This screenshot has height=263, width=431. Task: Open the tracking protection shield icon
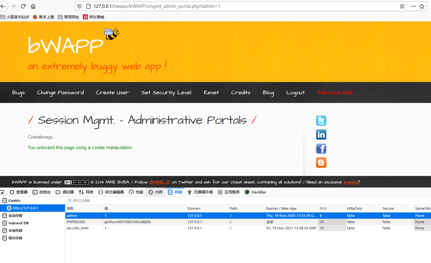[79, 6]
